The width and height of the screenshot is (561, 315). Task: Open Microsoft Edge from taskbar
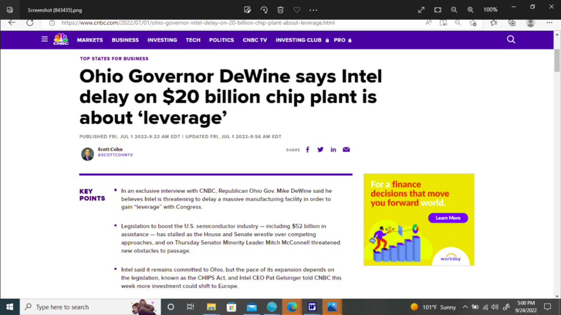click(x=292, y=307)
